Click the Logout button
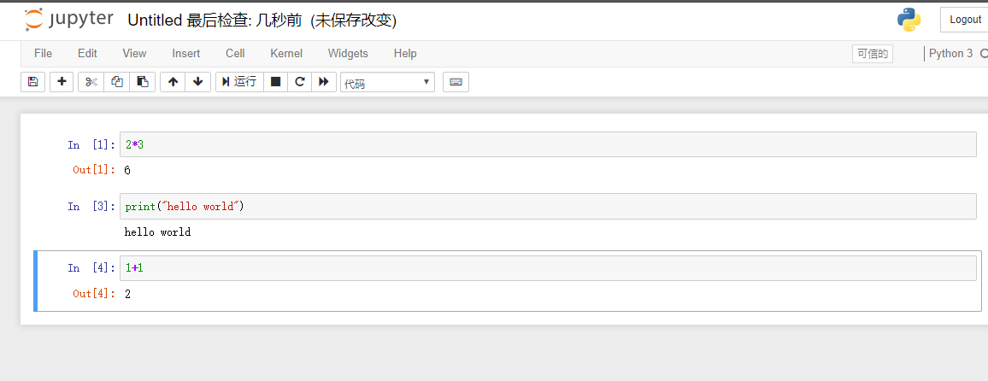This screenshot has width=988, height=381. coord(964,20)
